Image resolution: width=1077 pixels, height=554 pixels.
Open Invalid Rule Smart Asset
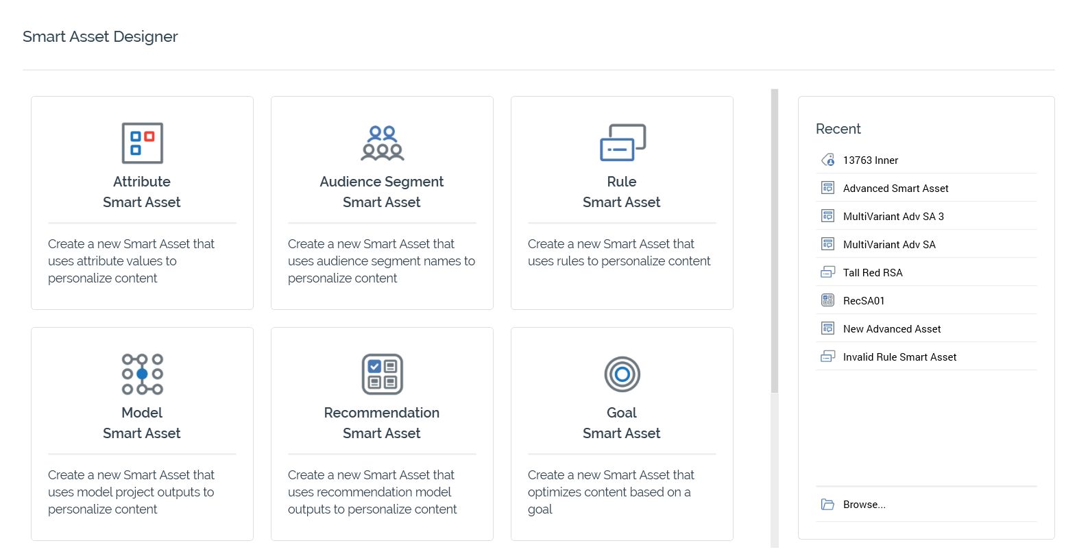(x=899, y=357)
